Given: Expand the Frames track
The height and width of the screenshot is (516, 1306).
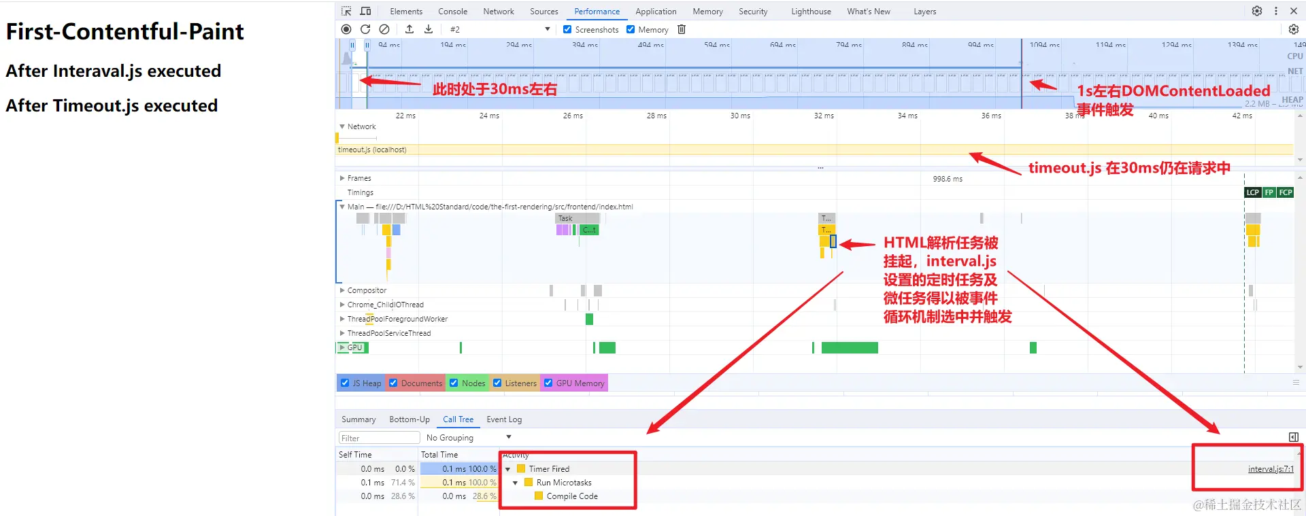Looking at the screenshot, I should click(342, 178).
